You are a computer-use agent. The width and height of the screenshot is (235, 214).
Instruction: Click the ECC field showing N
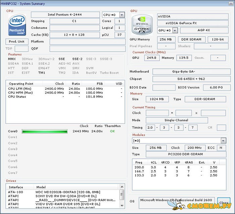(x=222, y=148)
